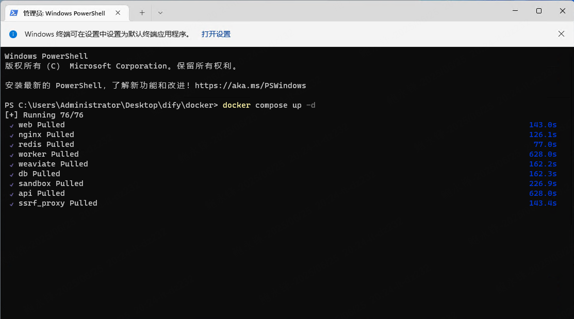Click the 'ssrf_proxy Pulled' line

click(x=58, y=203)
